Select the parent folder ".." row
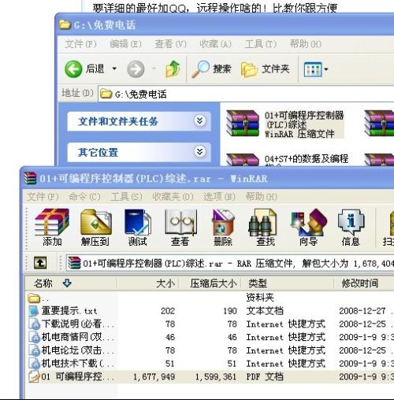 210,298
